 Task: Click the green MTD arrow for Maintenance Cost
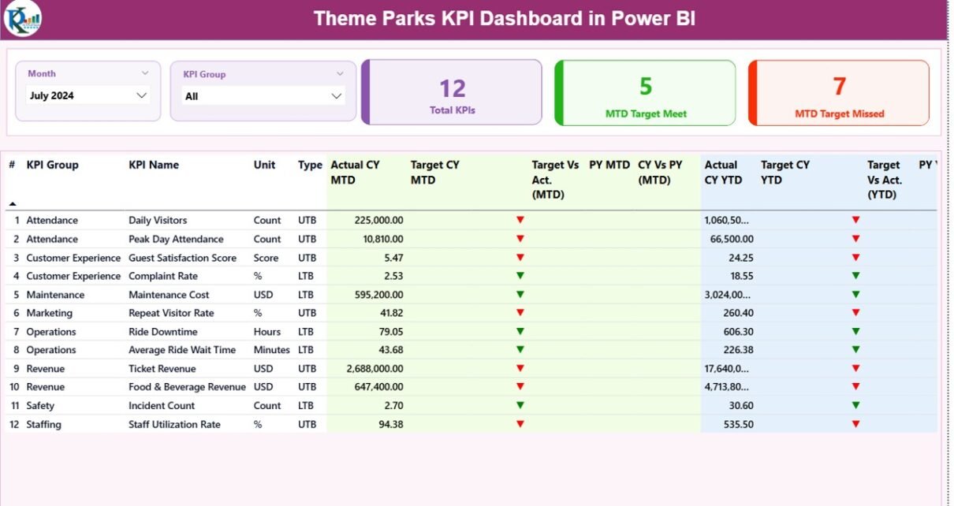(x=520, y=295)
